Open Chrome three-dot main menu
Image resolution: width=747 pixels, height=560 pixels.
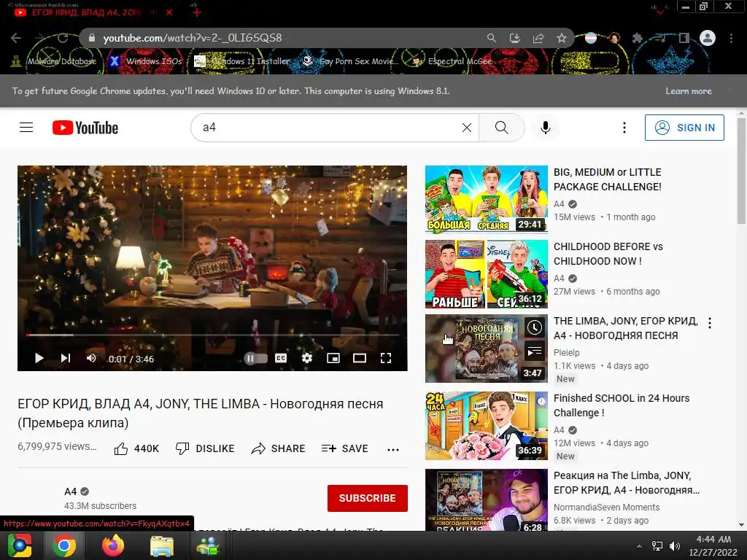tap(731, 38)
